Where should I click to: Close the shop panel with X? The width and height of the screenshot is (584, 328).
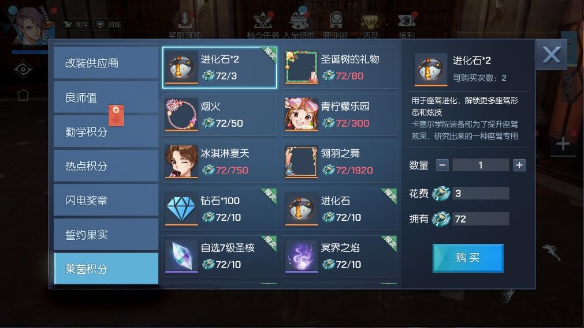point(552,55)
